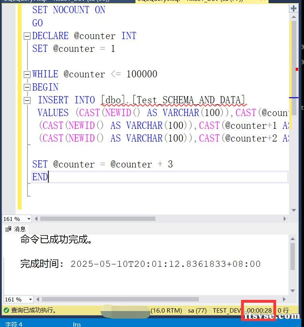The image size is (304, 327).
Task: Click the green query success check icon
Action: [x=6, y=310]
